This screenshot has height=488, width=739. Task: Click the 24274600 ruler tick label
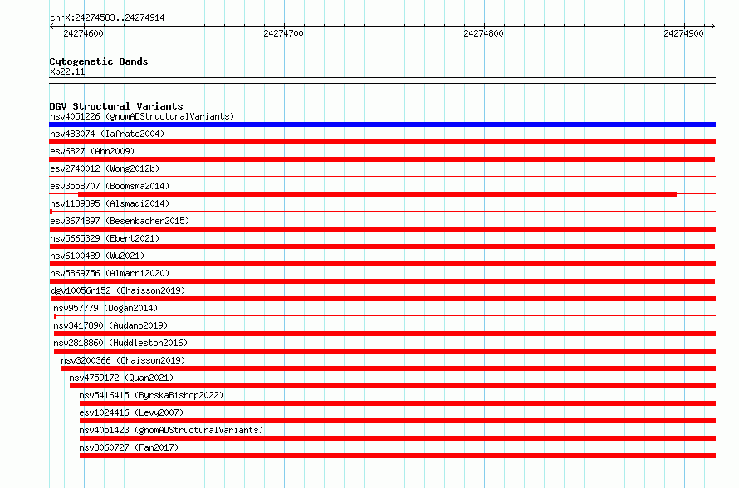(83, 33)
